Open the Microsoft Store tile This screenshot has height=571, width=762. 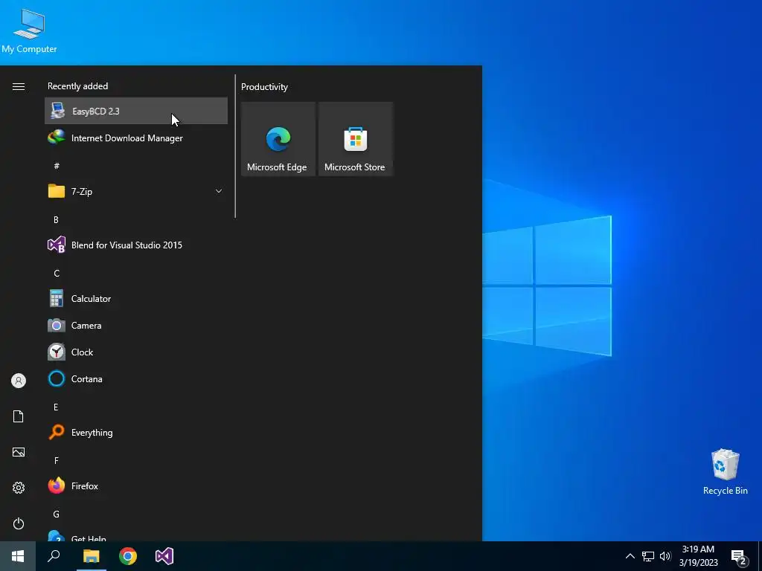(355, 139)
